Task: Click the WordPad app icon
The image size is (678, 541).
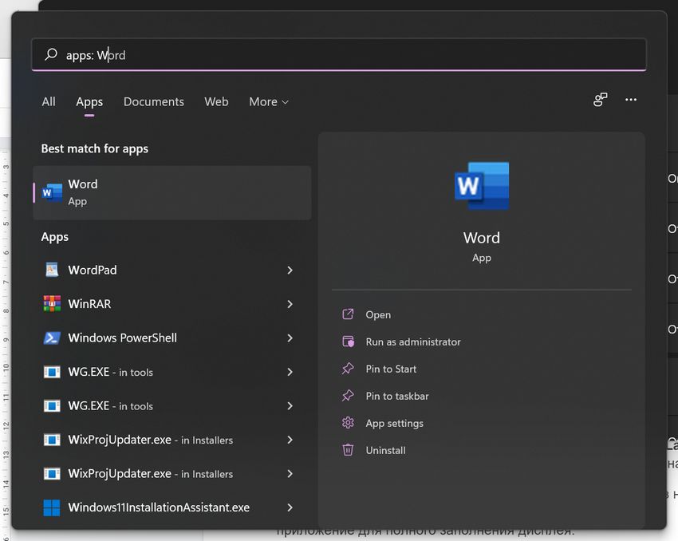Action: (x=52, y=270)
